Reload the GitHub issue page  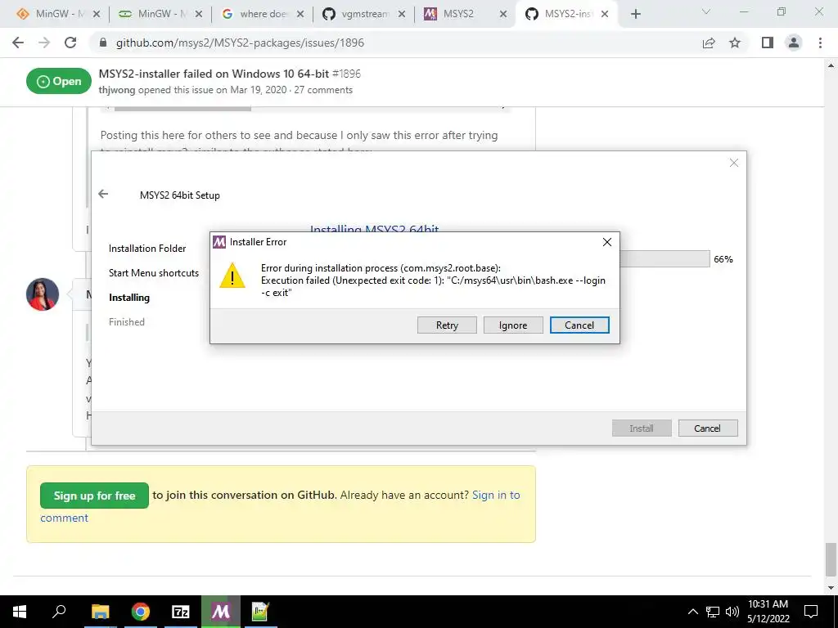(x=70, y=43)
